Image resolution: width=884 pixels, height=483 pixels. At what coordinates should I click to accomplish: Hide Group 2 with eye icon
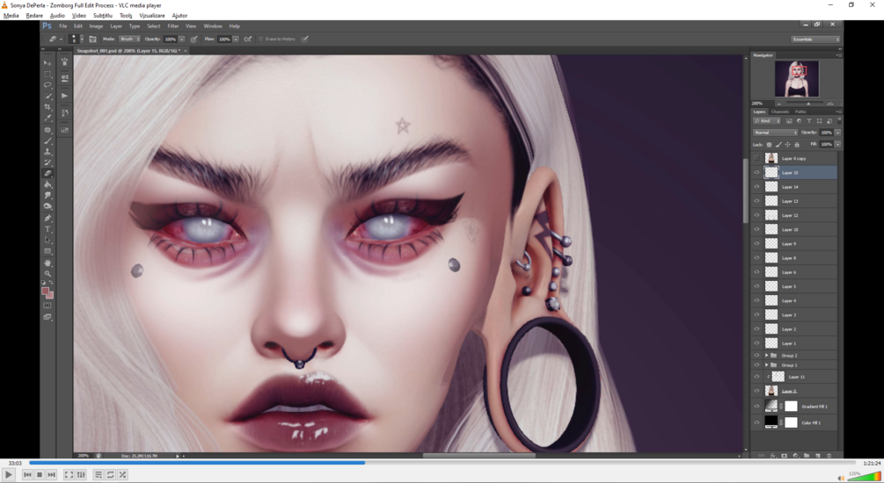(x=756, y=355)
